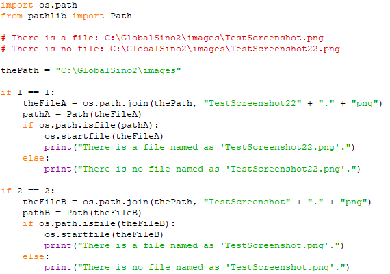Click the line 'from pathlib import Path'
This screenshot has width=390, height=274.
click(66, 16)
